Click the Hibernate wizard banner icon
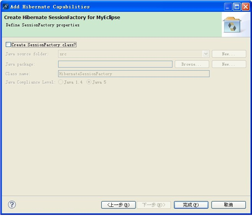 click(x=232, y=25)
